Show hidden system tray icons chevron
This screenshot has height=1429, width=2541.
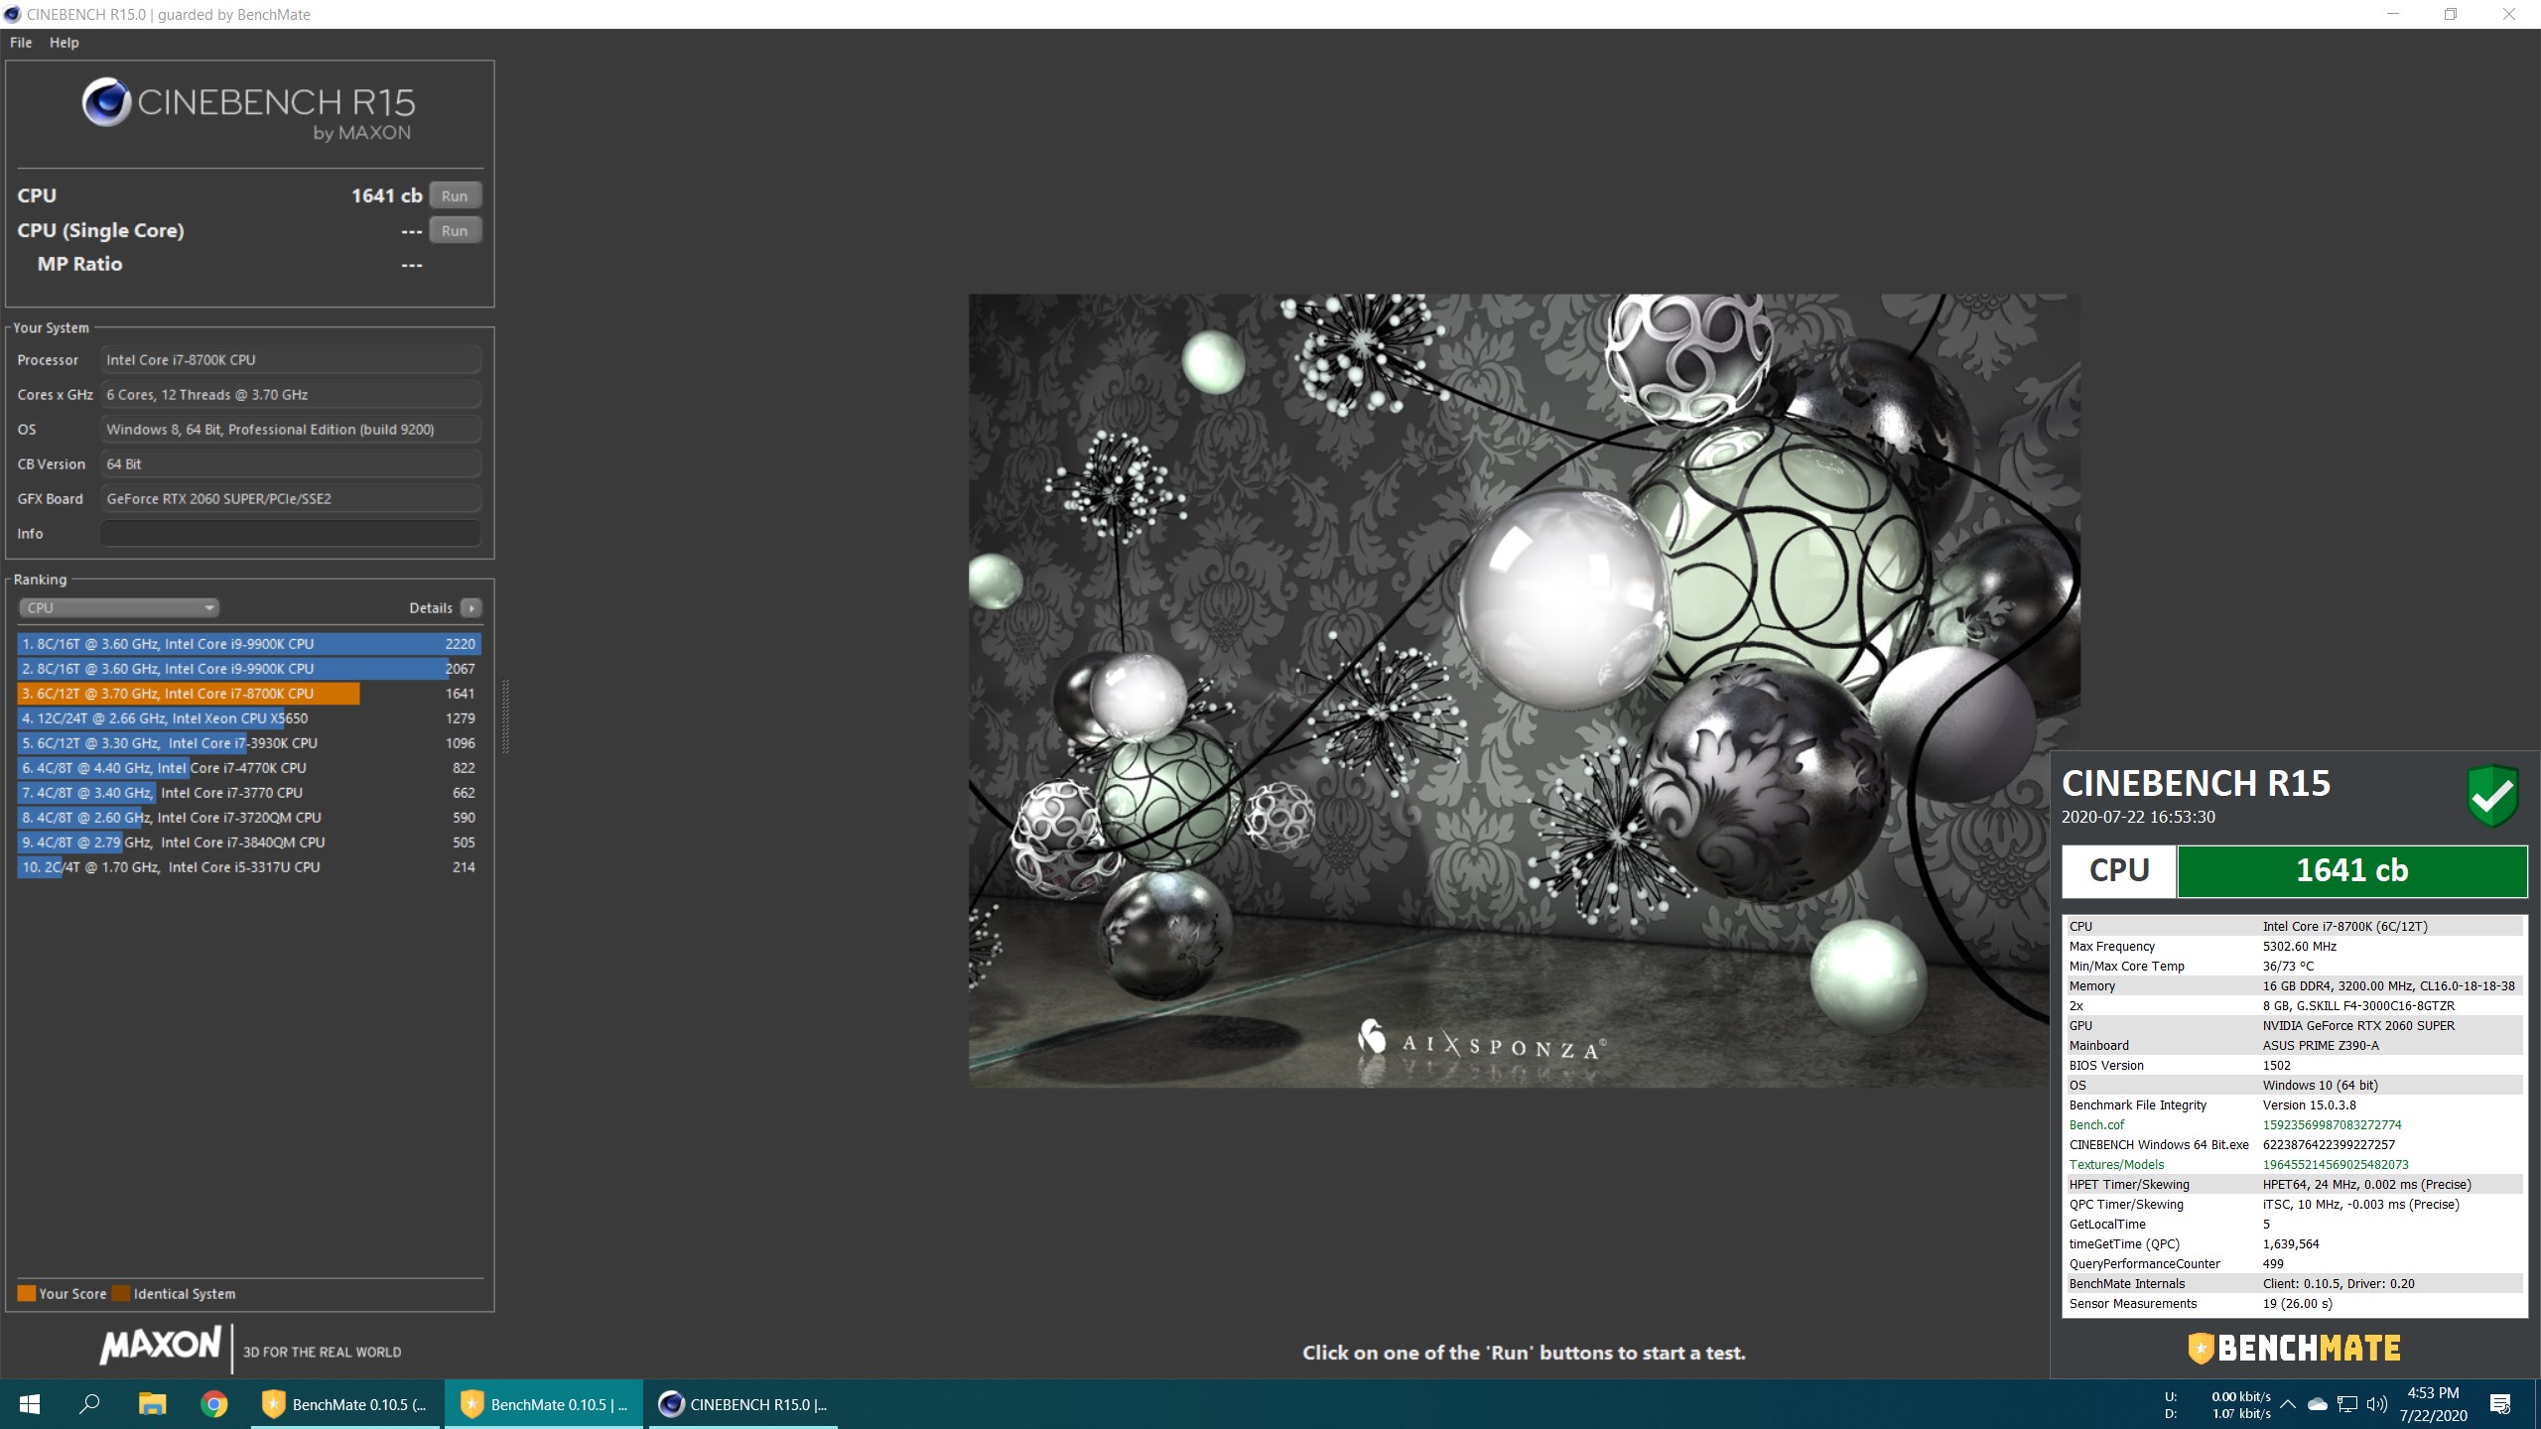[2287, 1404]
